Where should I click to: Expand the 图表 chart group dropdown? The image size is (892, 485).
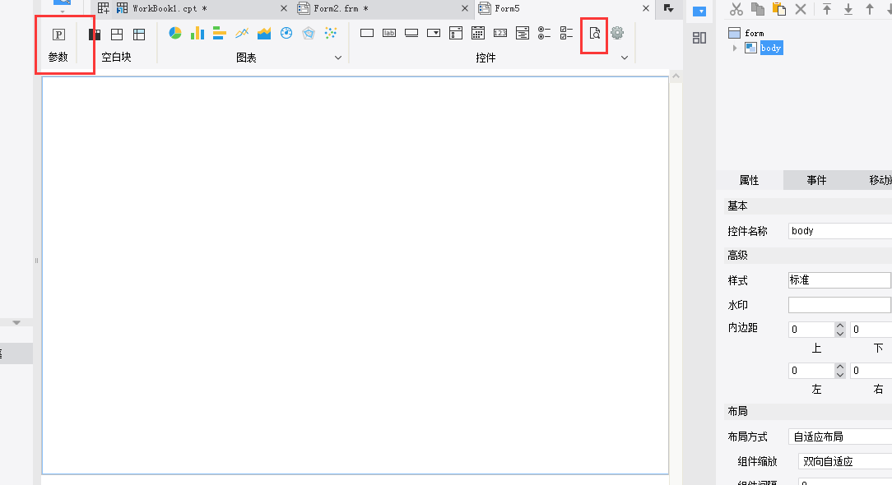(x=337, y=58)
